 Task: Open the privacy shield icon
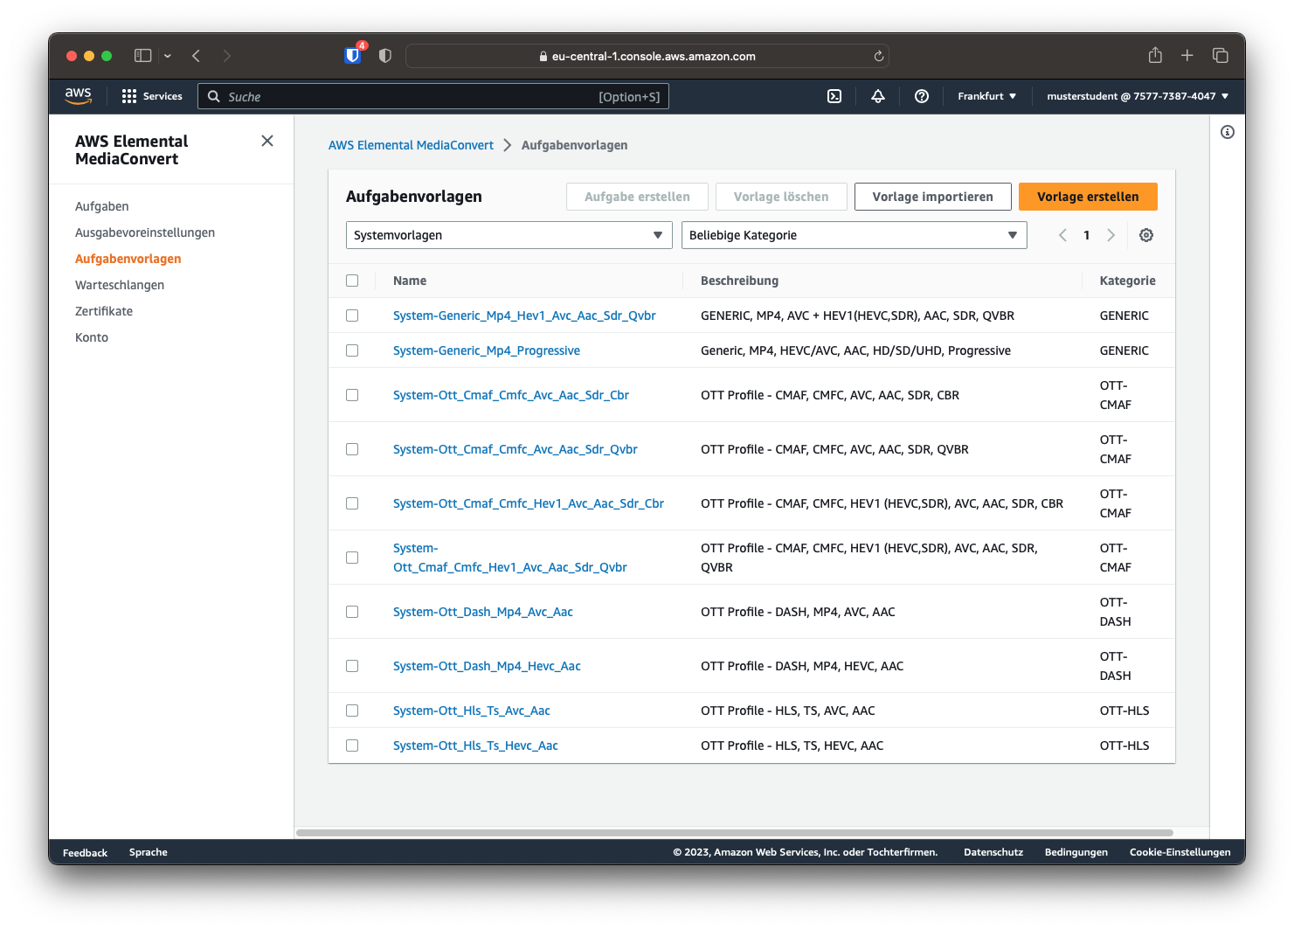click(385, 56)
